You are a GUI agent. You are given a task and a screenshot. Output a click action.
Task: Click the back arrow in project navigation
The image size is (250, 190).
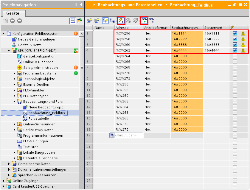point(12,21)
